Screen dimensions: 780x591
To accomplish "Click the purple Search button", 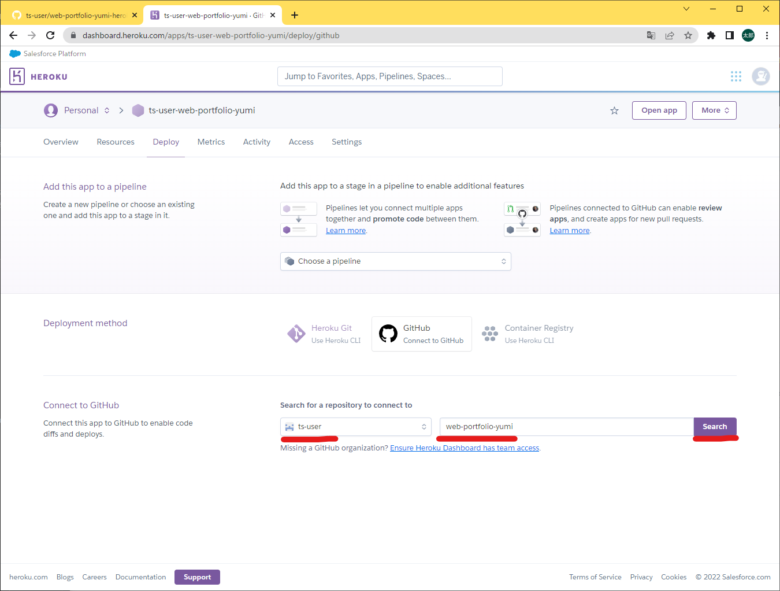I will point(715,427).
